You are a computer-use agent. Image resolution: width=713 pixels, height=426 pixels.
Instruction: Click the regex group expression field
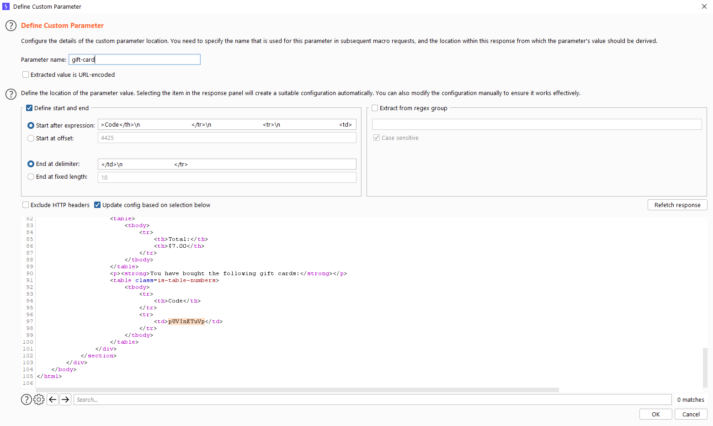pos(537,124)
